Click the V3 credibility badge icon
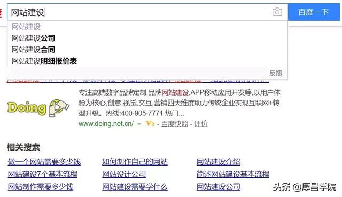The width and height of the screenshot is (342, 197). [150, 124]
